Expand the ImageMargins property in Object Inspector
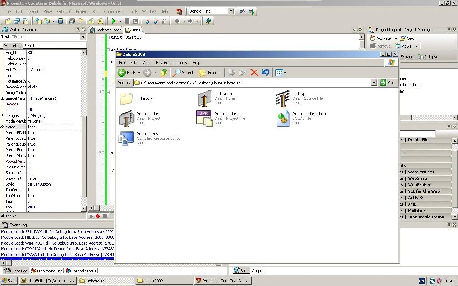Screen dimensions: 458x286 [x=3, y=98]
